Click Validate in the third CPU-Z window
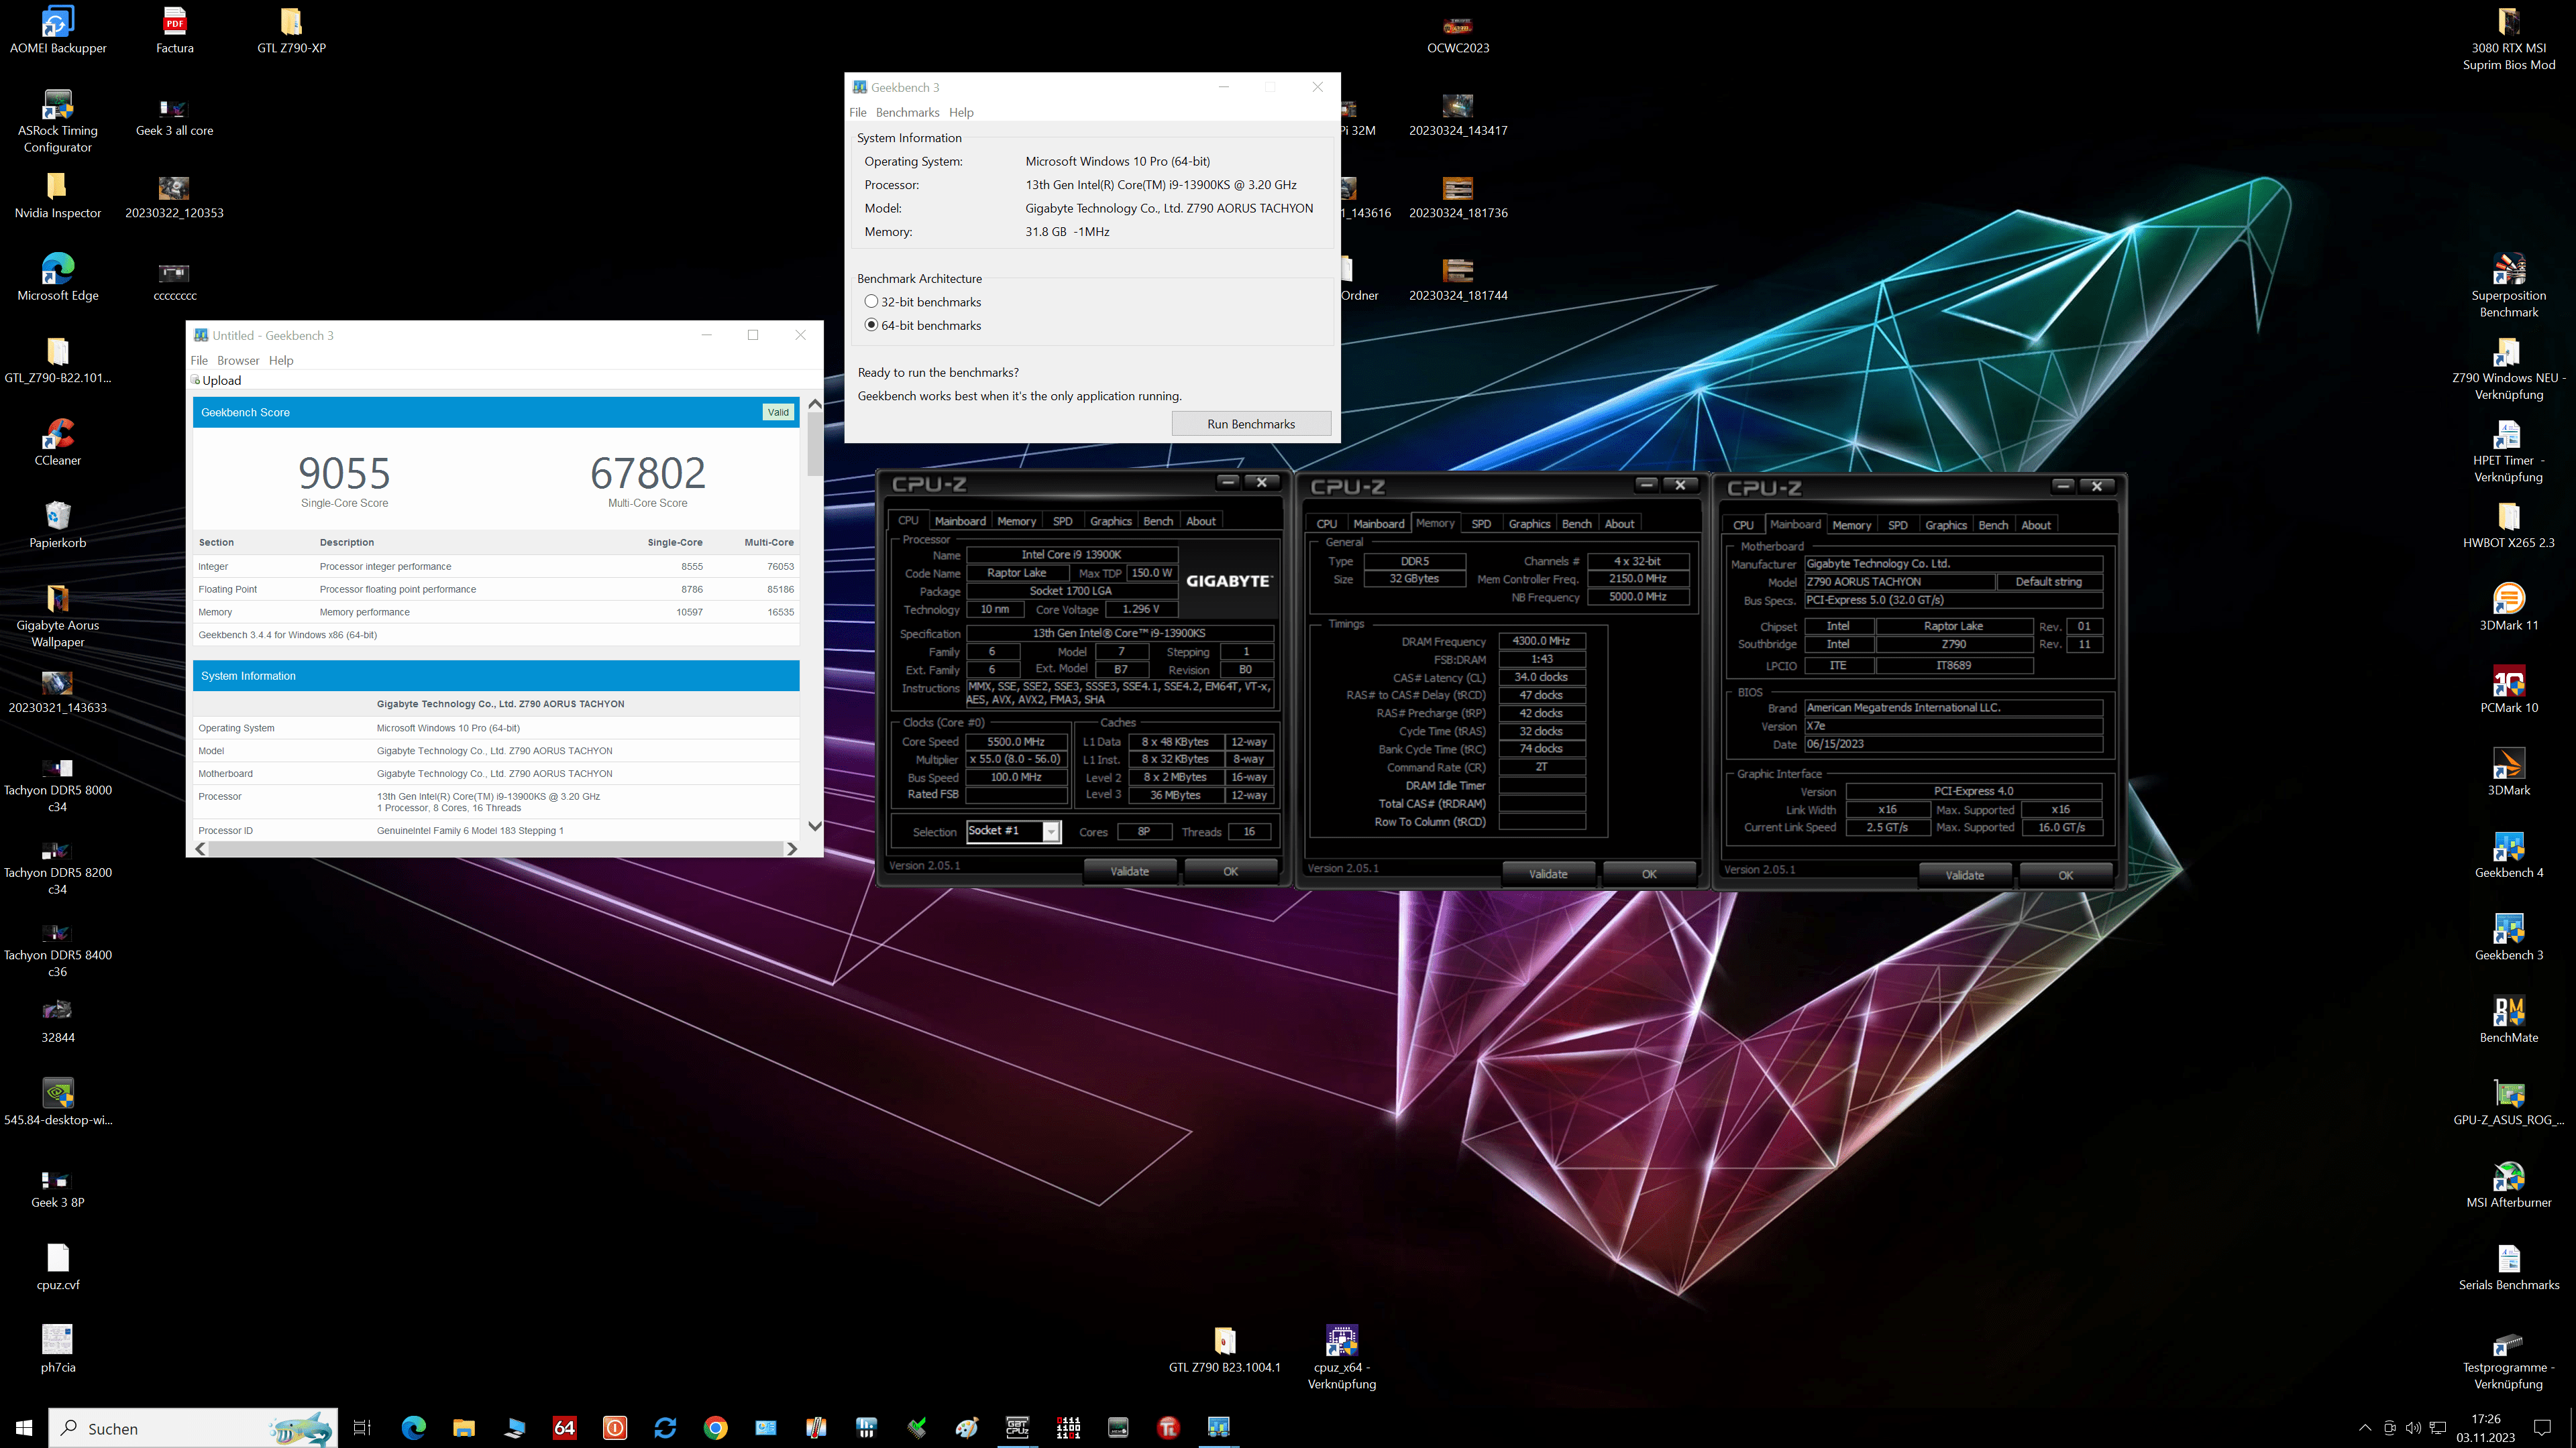 [x=1964, y=876]
